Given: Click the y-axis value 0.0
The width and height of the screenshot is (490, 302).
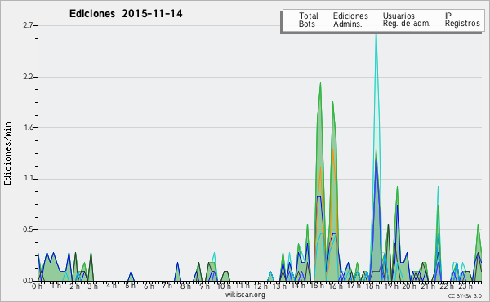Looking at the screenshot, I should tap(28, 281).
